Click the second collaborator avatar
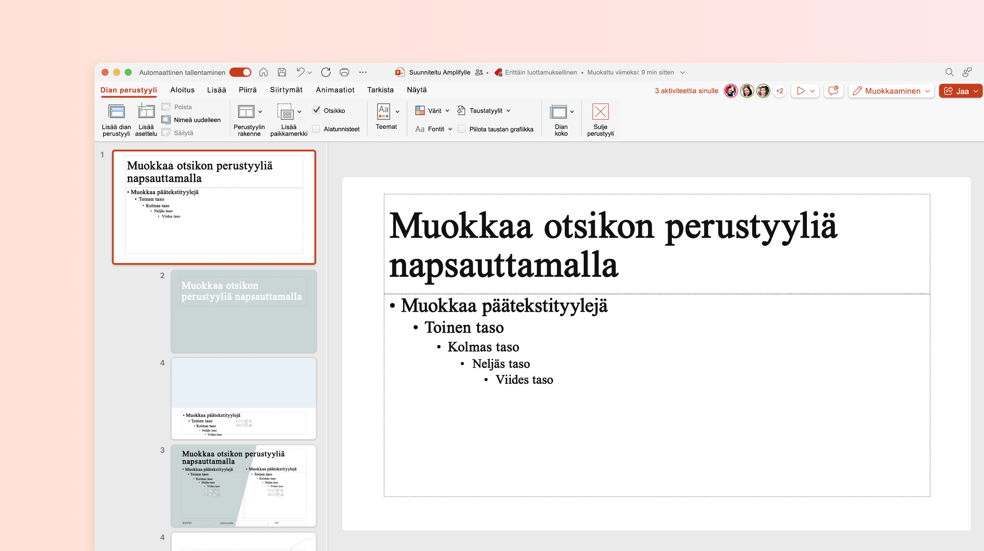984x551 pixels. (747, 91)
